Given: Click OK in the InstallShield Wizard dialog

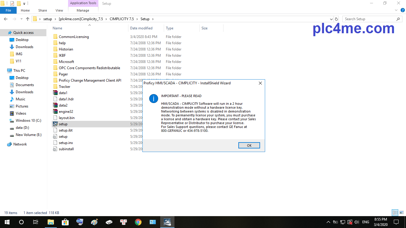Looking at the screenshot, I should pos(249,145).
